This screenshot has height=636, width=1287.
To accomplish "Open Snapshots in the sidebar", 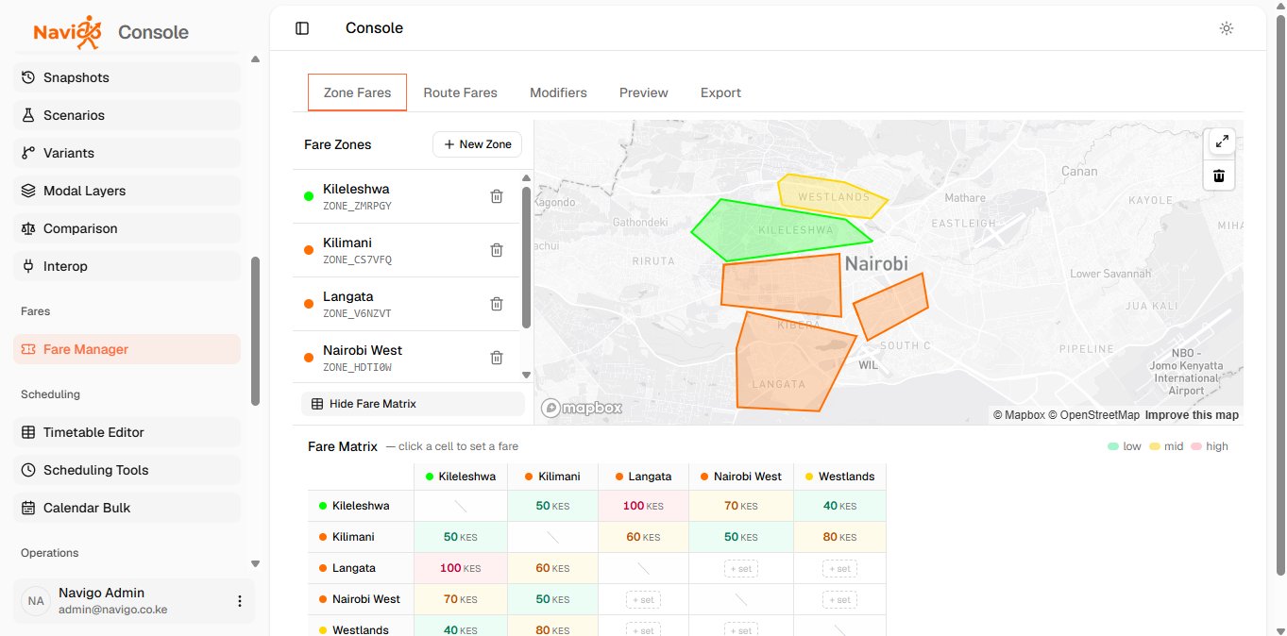I will [x=127, y=77].
